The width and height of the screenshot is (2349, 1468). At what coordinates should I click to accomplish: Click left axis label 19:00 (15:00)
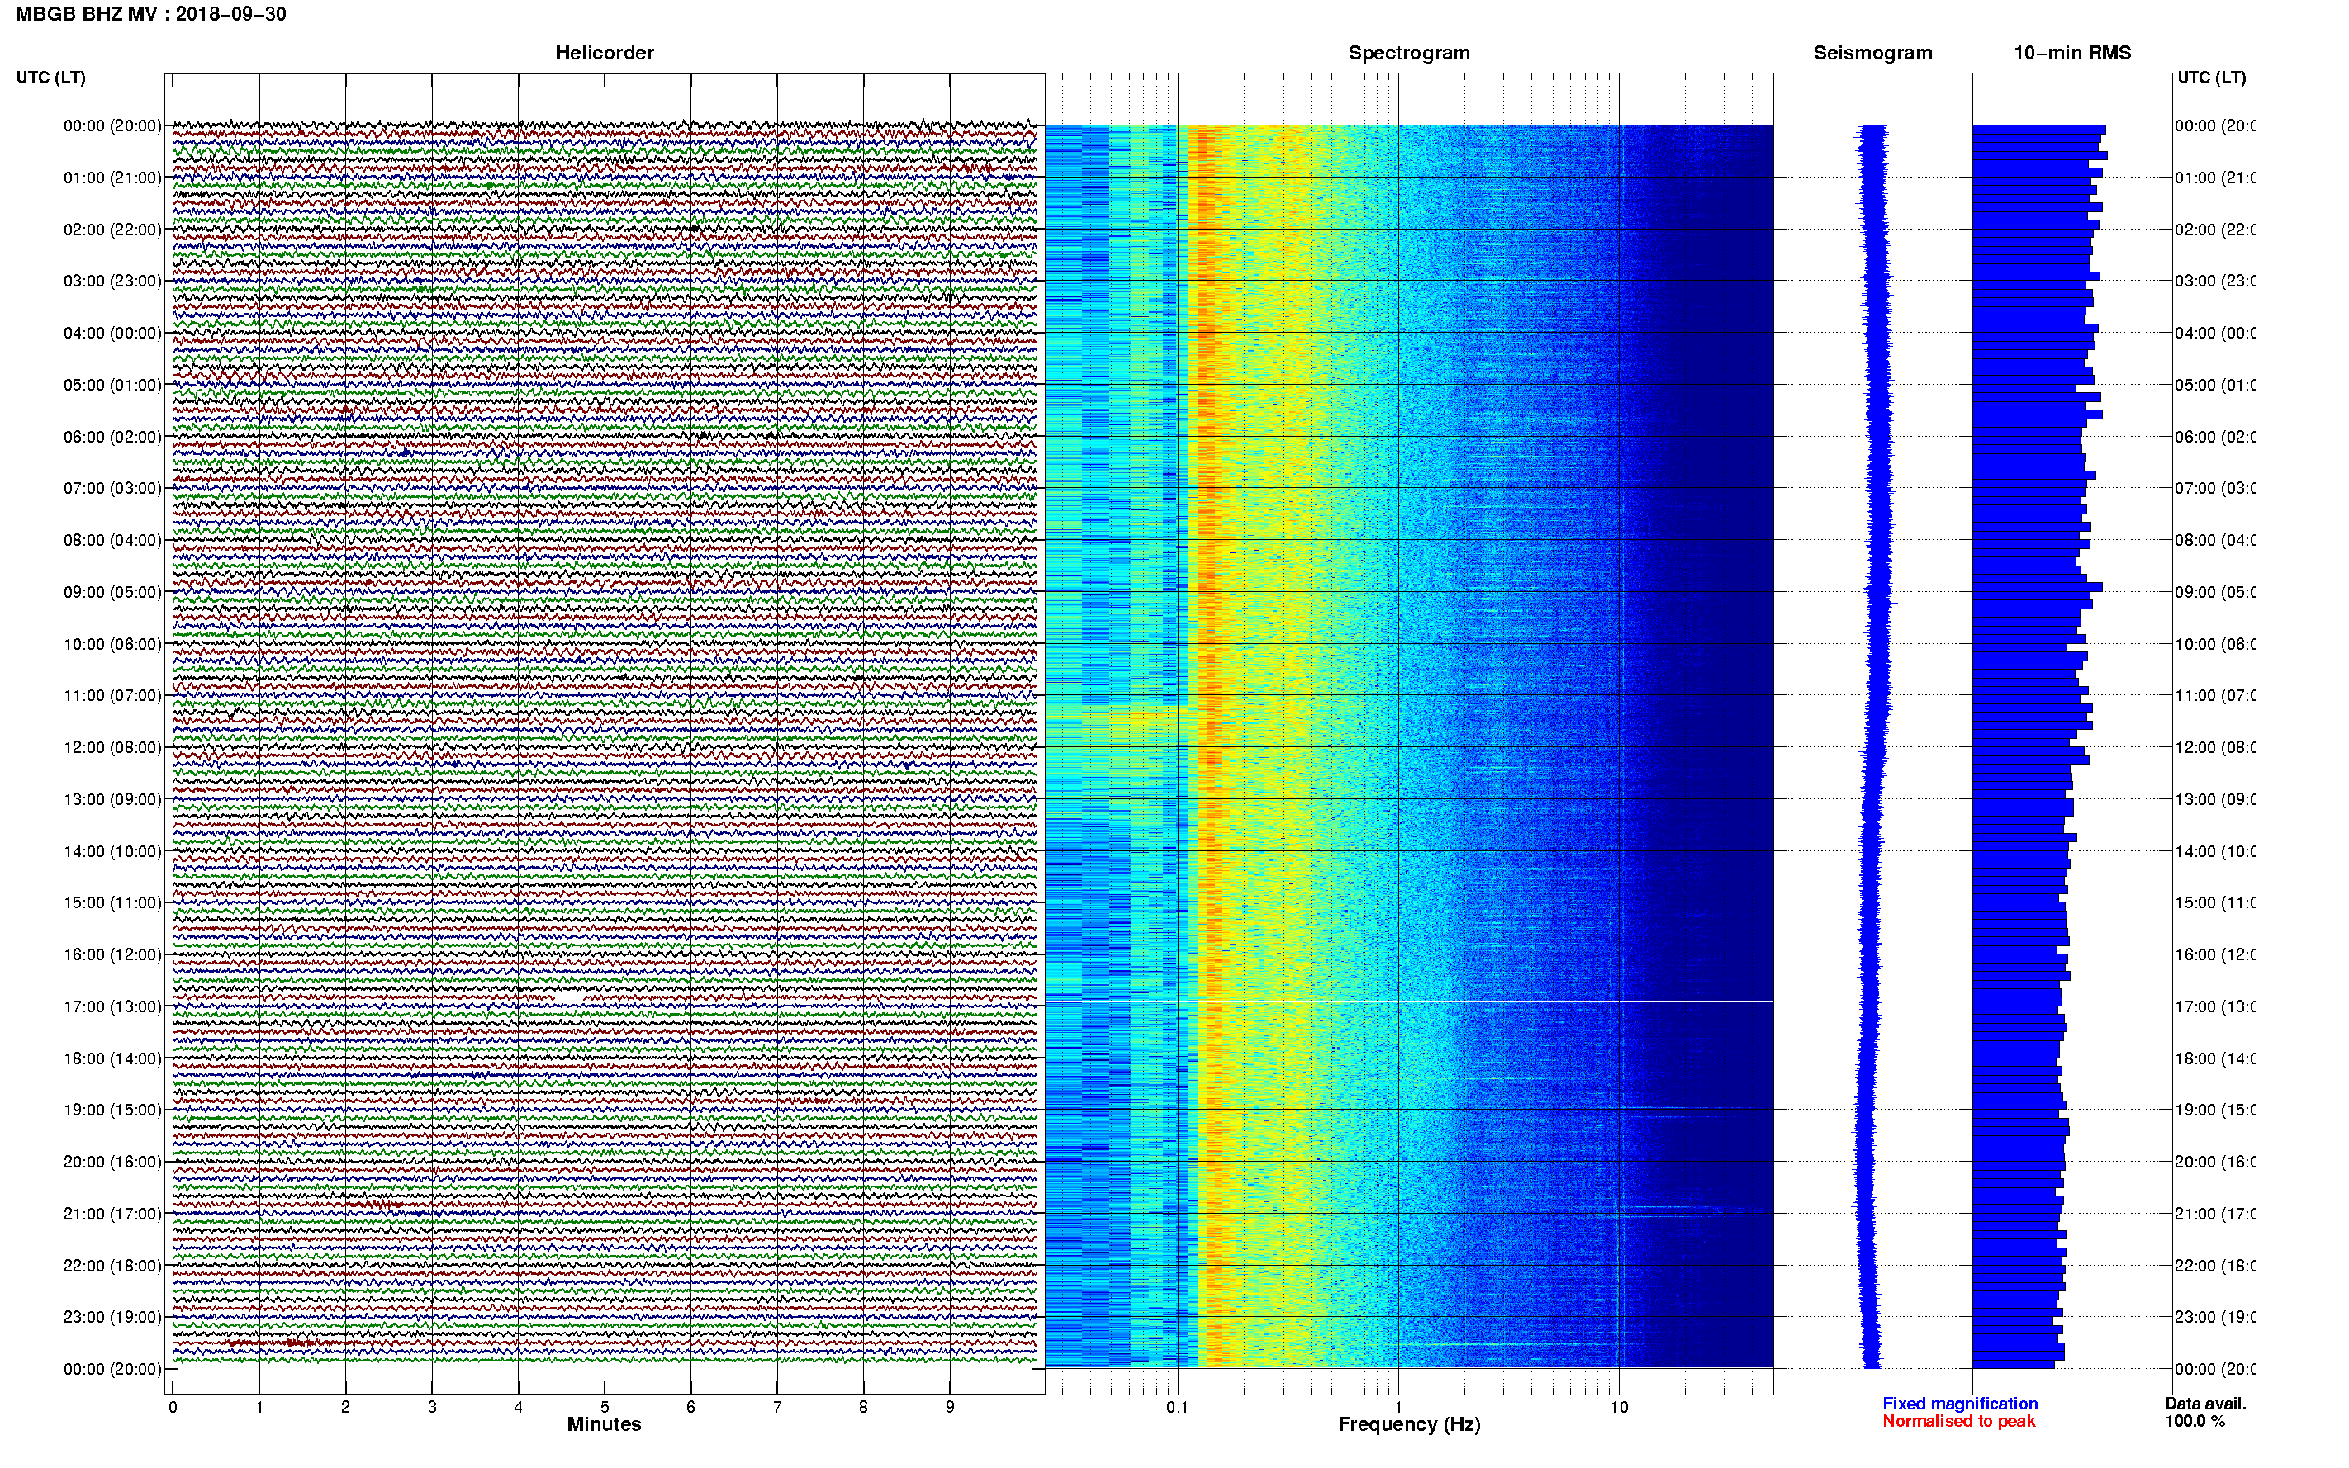112,1110
